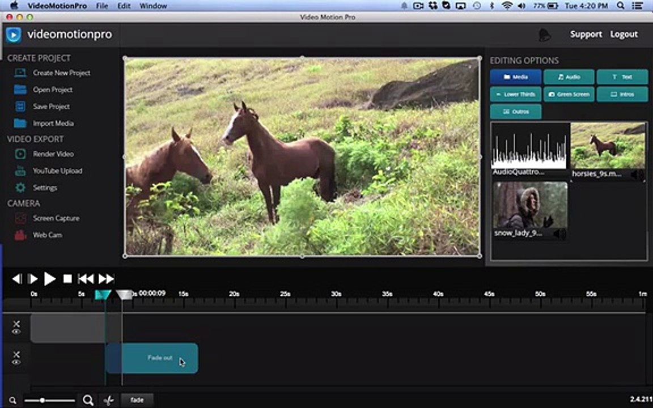Delete the Fade out timeline track
This screenshot has width=653, height=408.
pyautogui.click(x=16, y=354)
